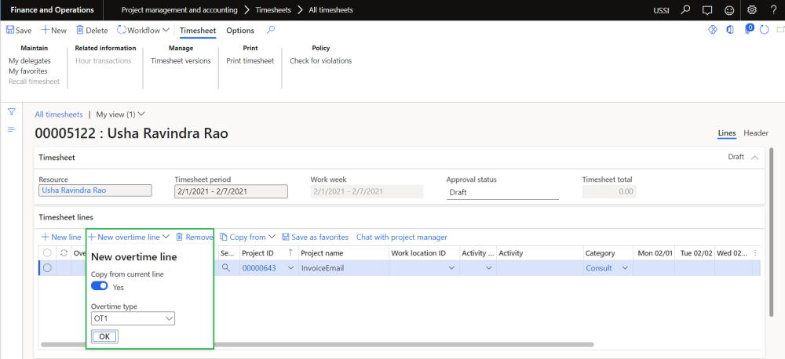Switch to the Header view tab

click(x=756, y=133)
